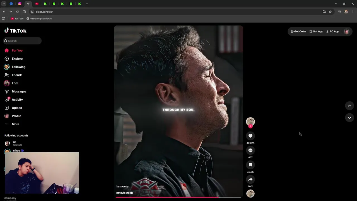Reload the page
Viewport: 357px width, 201px height.
(x=17, y=12)
